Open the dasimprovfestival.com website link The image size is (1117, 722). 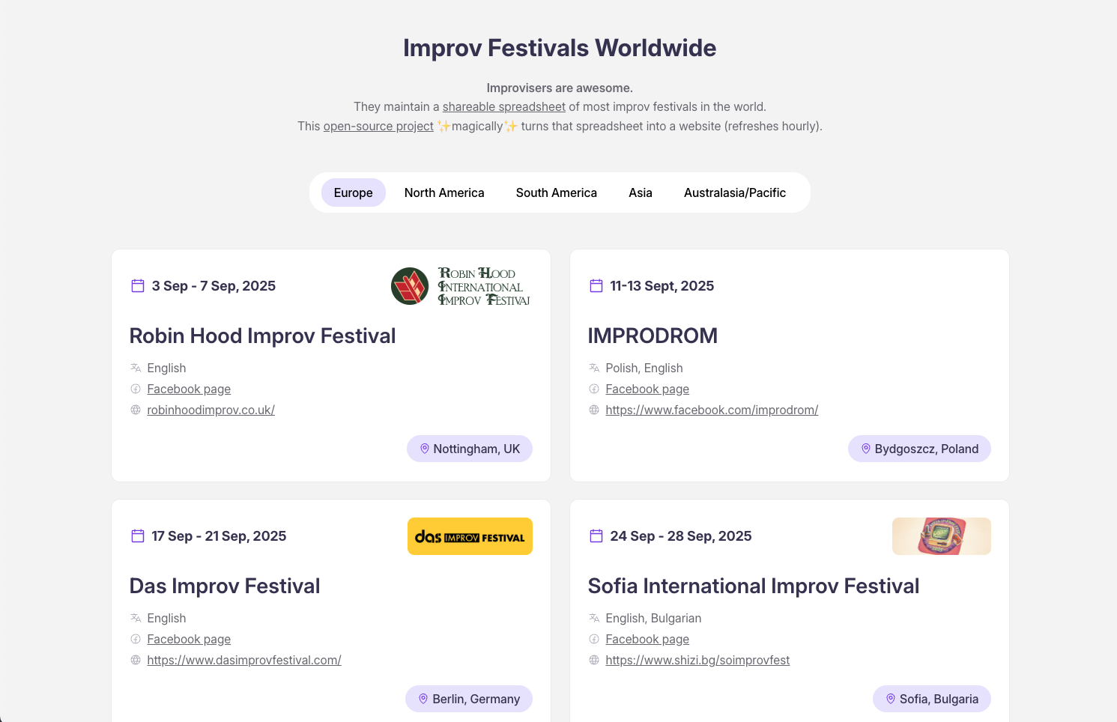[x=244, y=660]
